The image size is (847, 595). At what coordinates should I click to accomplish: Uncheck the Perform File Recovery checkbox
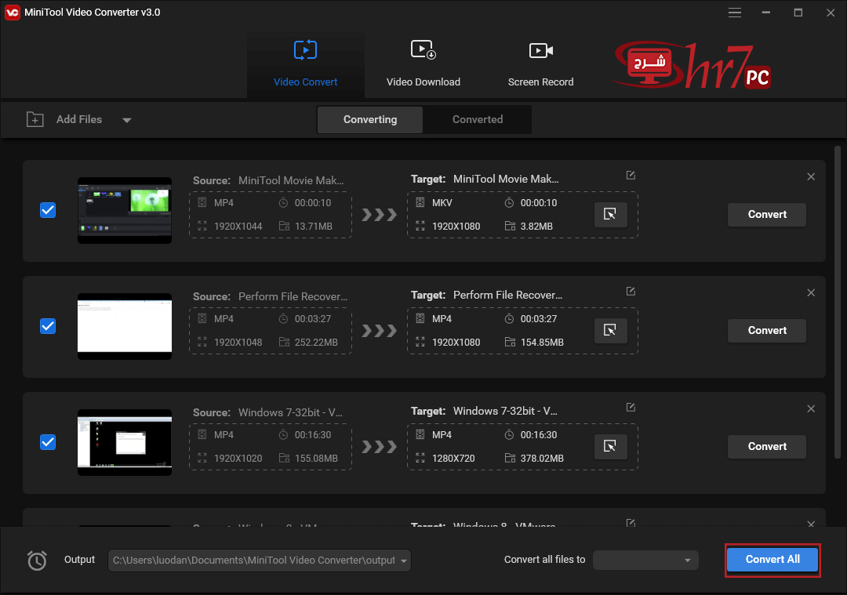tap(48, 326)
